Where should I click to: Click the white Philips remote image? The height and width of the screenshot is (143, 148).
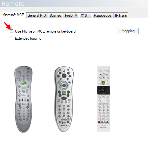103,99
